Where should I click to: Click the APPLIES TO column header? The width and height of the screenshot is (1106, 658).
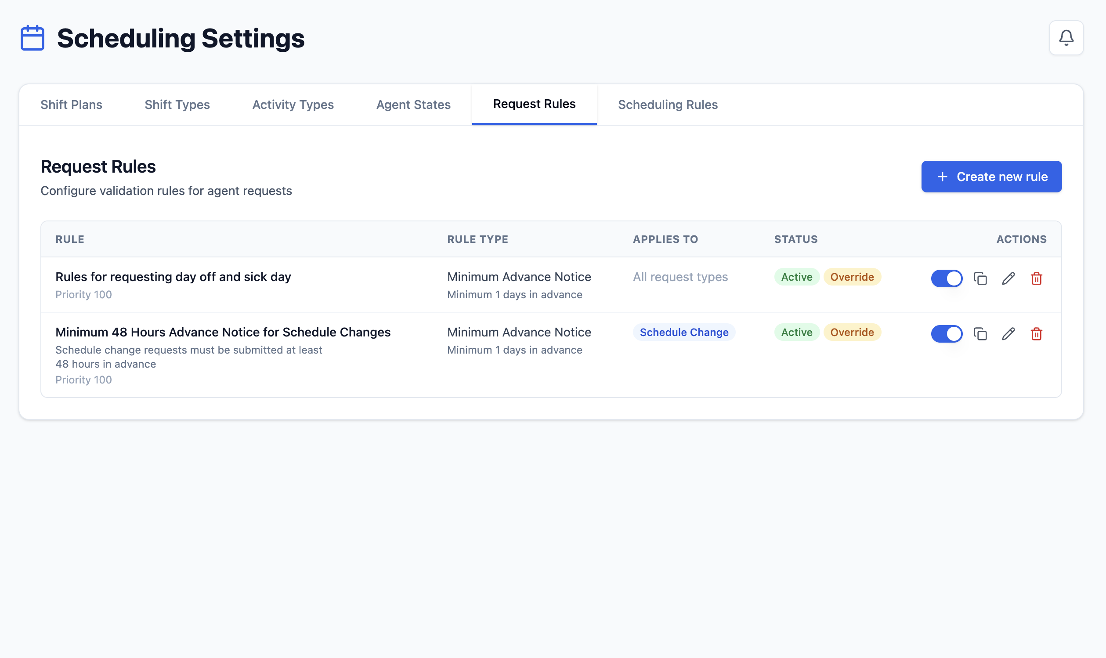[665, 239]
